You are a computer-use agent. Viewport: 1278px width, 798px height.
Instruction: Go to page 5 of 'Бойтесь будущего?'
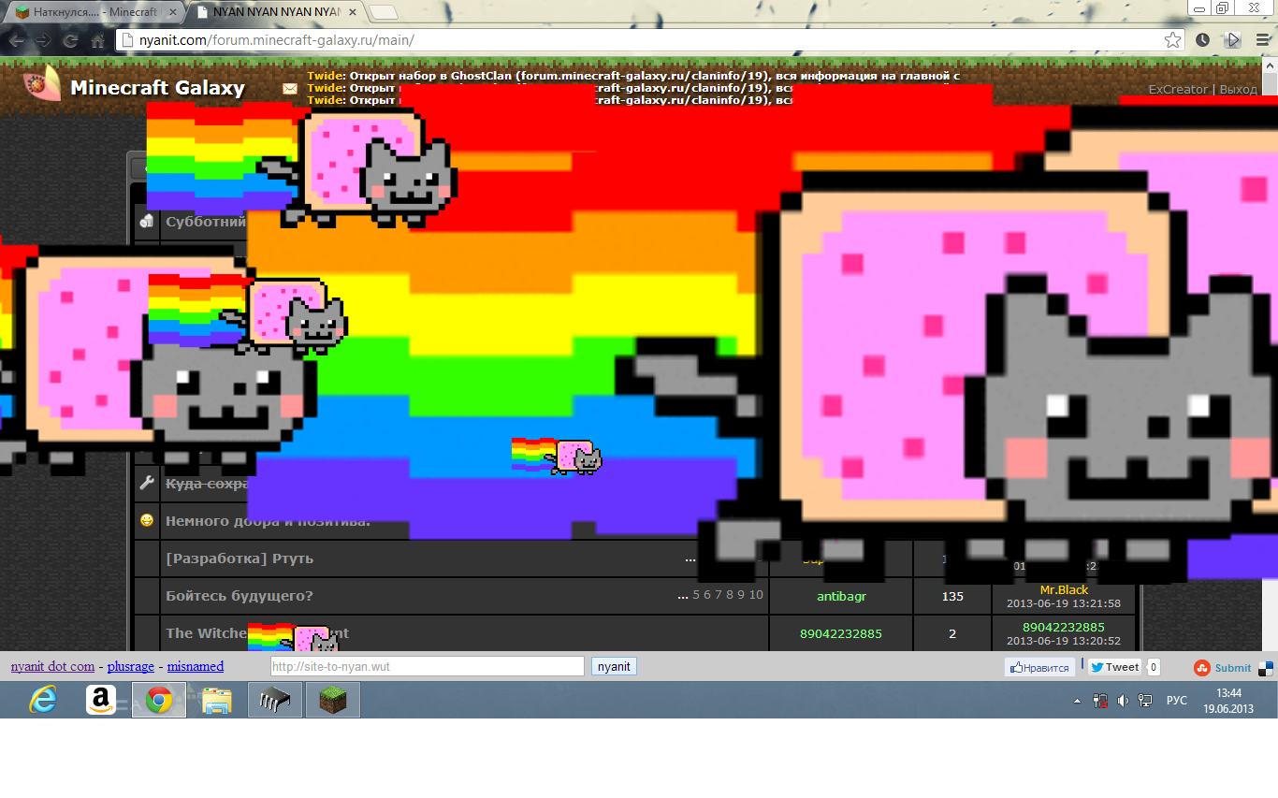pos(695,595)
